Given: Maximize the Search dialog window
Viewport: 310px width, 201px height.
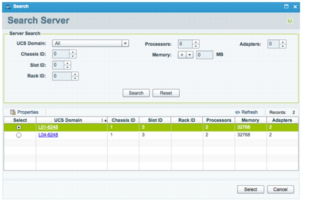Looking at the screenshot, I should [286, 6].
